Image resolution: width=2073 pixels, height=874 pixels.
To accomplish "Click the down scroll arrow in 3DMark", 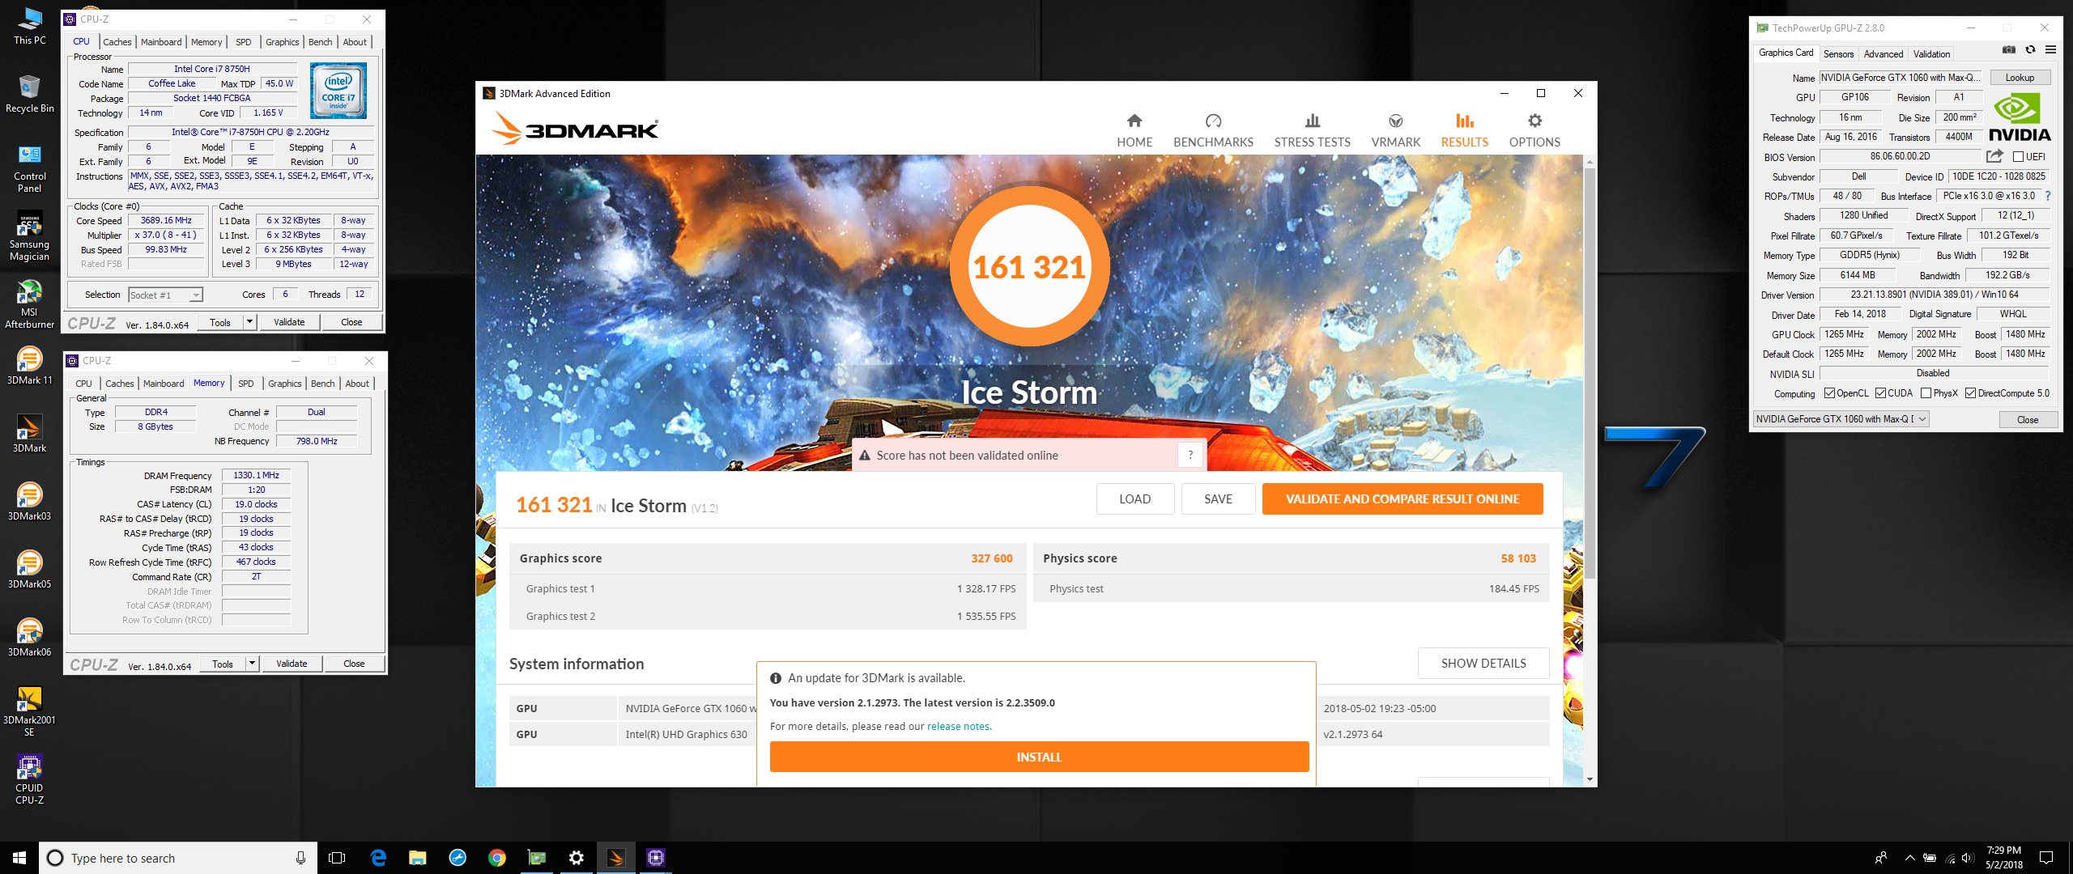I will [x=1590, y=779].
